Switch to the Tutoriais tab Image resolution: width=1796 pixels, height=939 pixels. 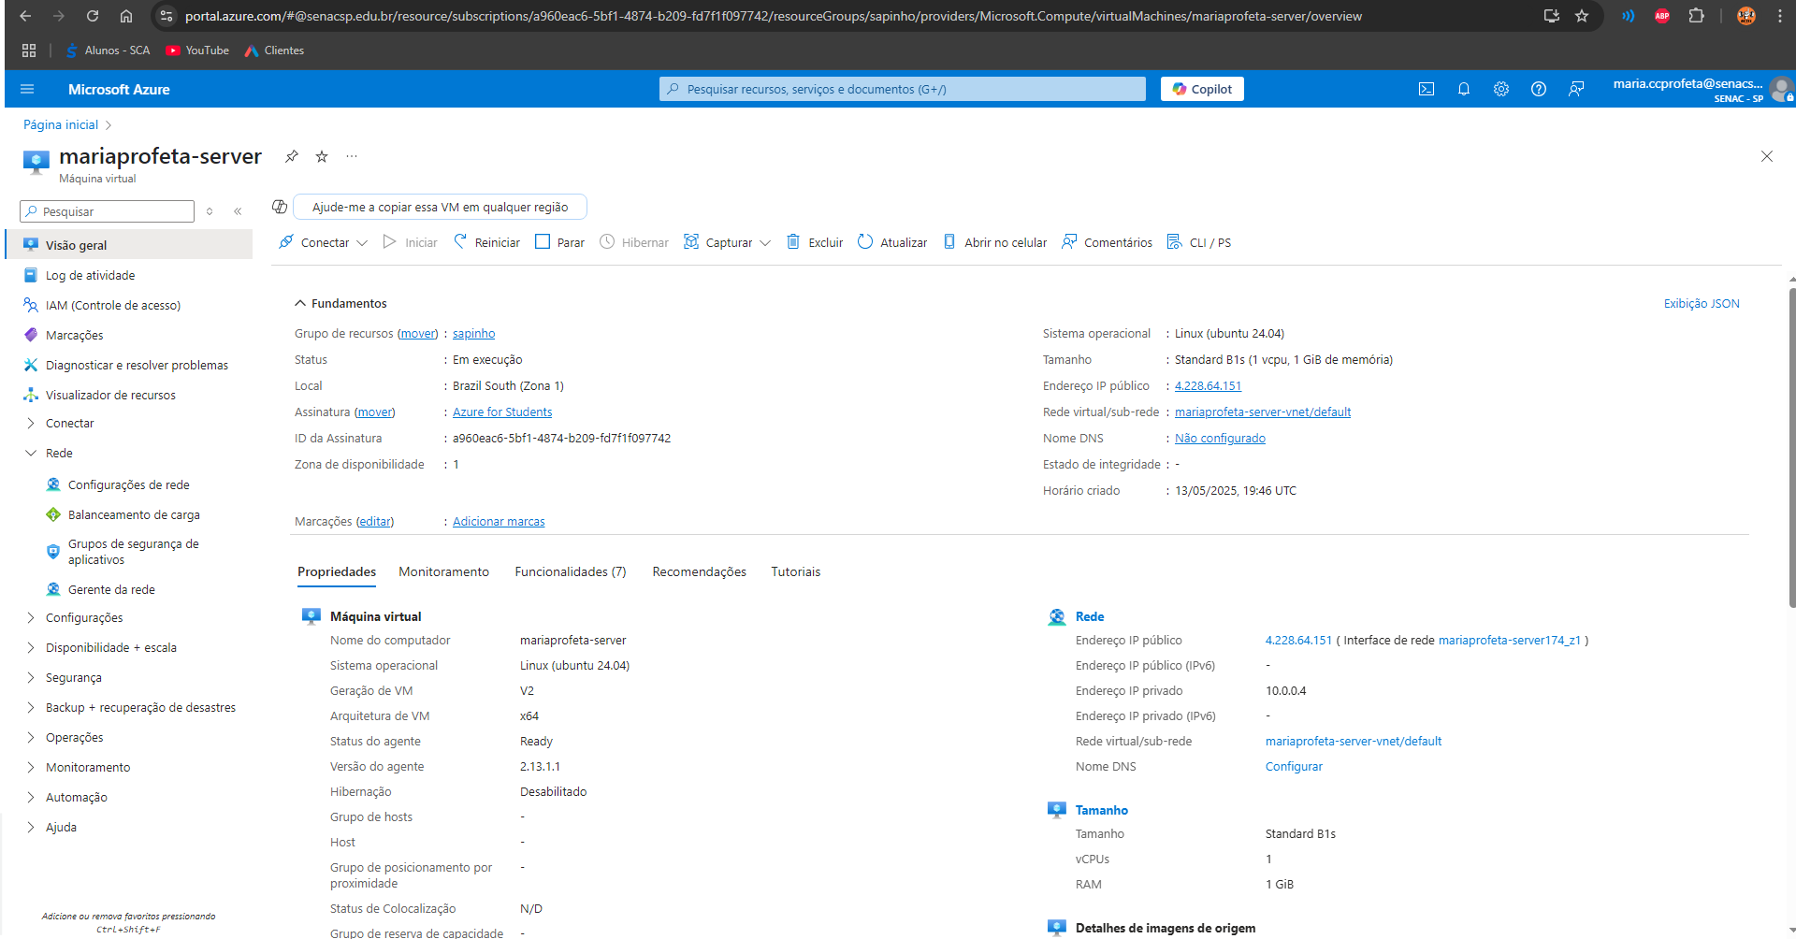pyautogui.click(x=795, y=571)
